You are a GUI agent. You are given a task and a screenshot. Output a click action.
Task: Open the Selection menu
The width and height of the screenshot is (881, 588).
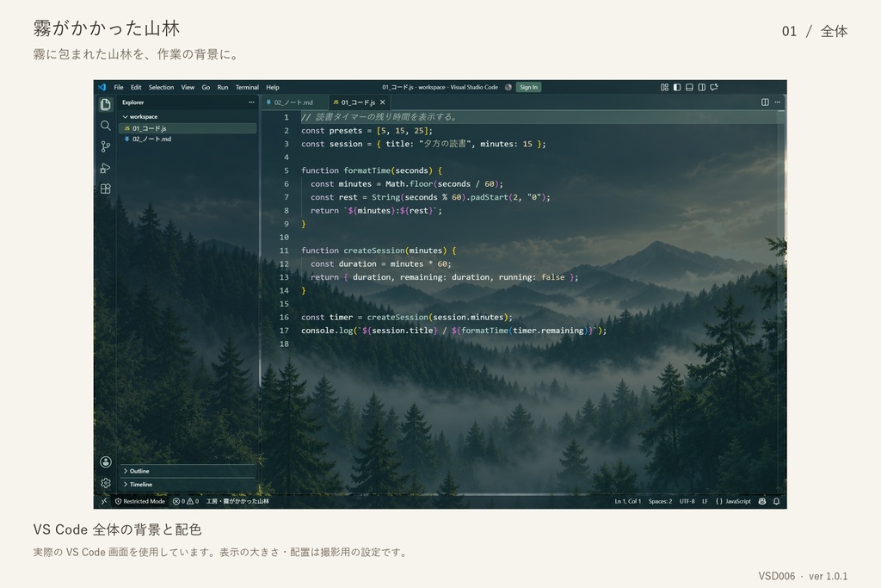click(x=161, y=87)
